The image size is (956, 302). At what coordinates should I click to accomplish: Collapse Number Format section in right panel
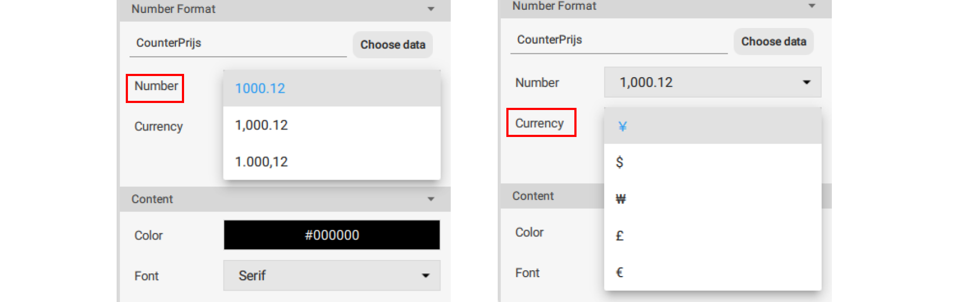tap(811, 6)
